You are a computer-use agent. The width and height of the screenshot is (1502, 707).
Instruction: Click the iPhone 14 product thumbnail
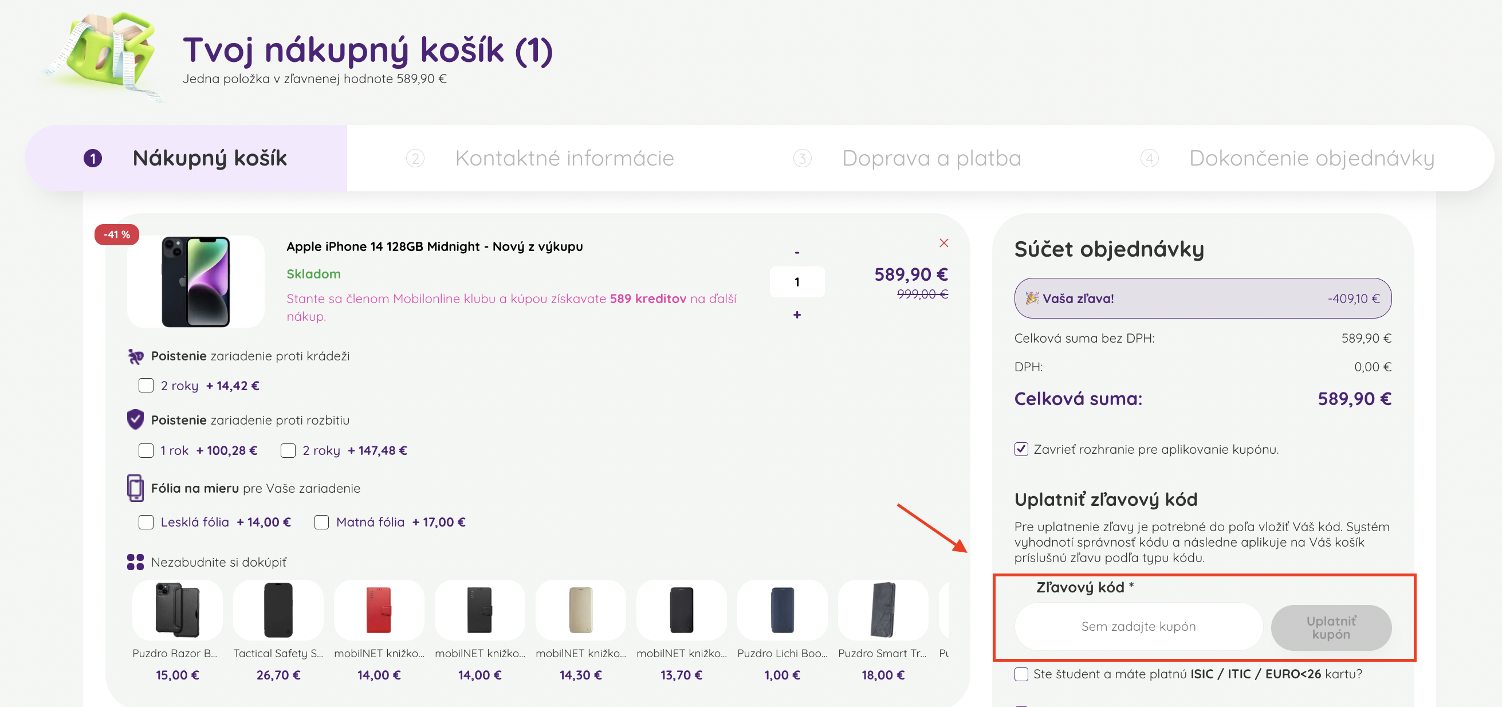click(x=196, y=282)
